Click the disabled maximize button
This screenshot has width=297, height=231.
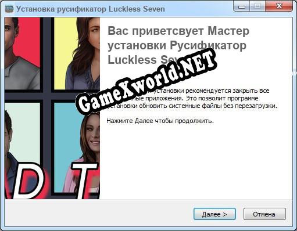point(257,6)
